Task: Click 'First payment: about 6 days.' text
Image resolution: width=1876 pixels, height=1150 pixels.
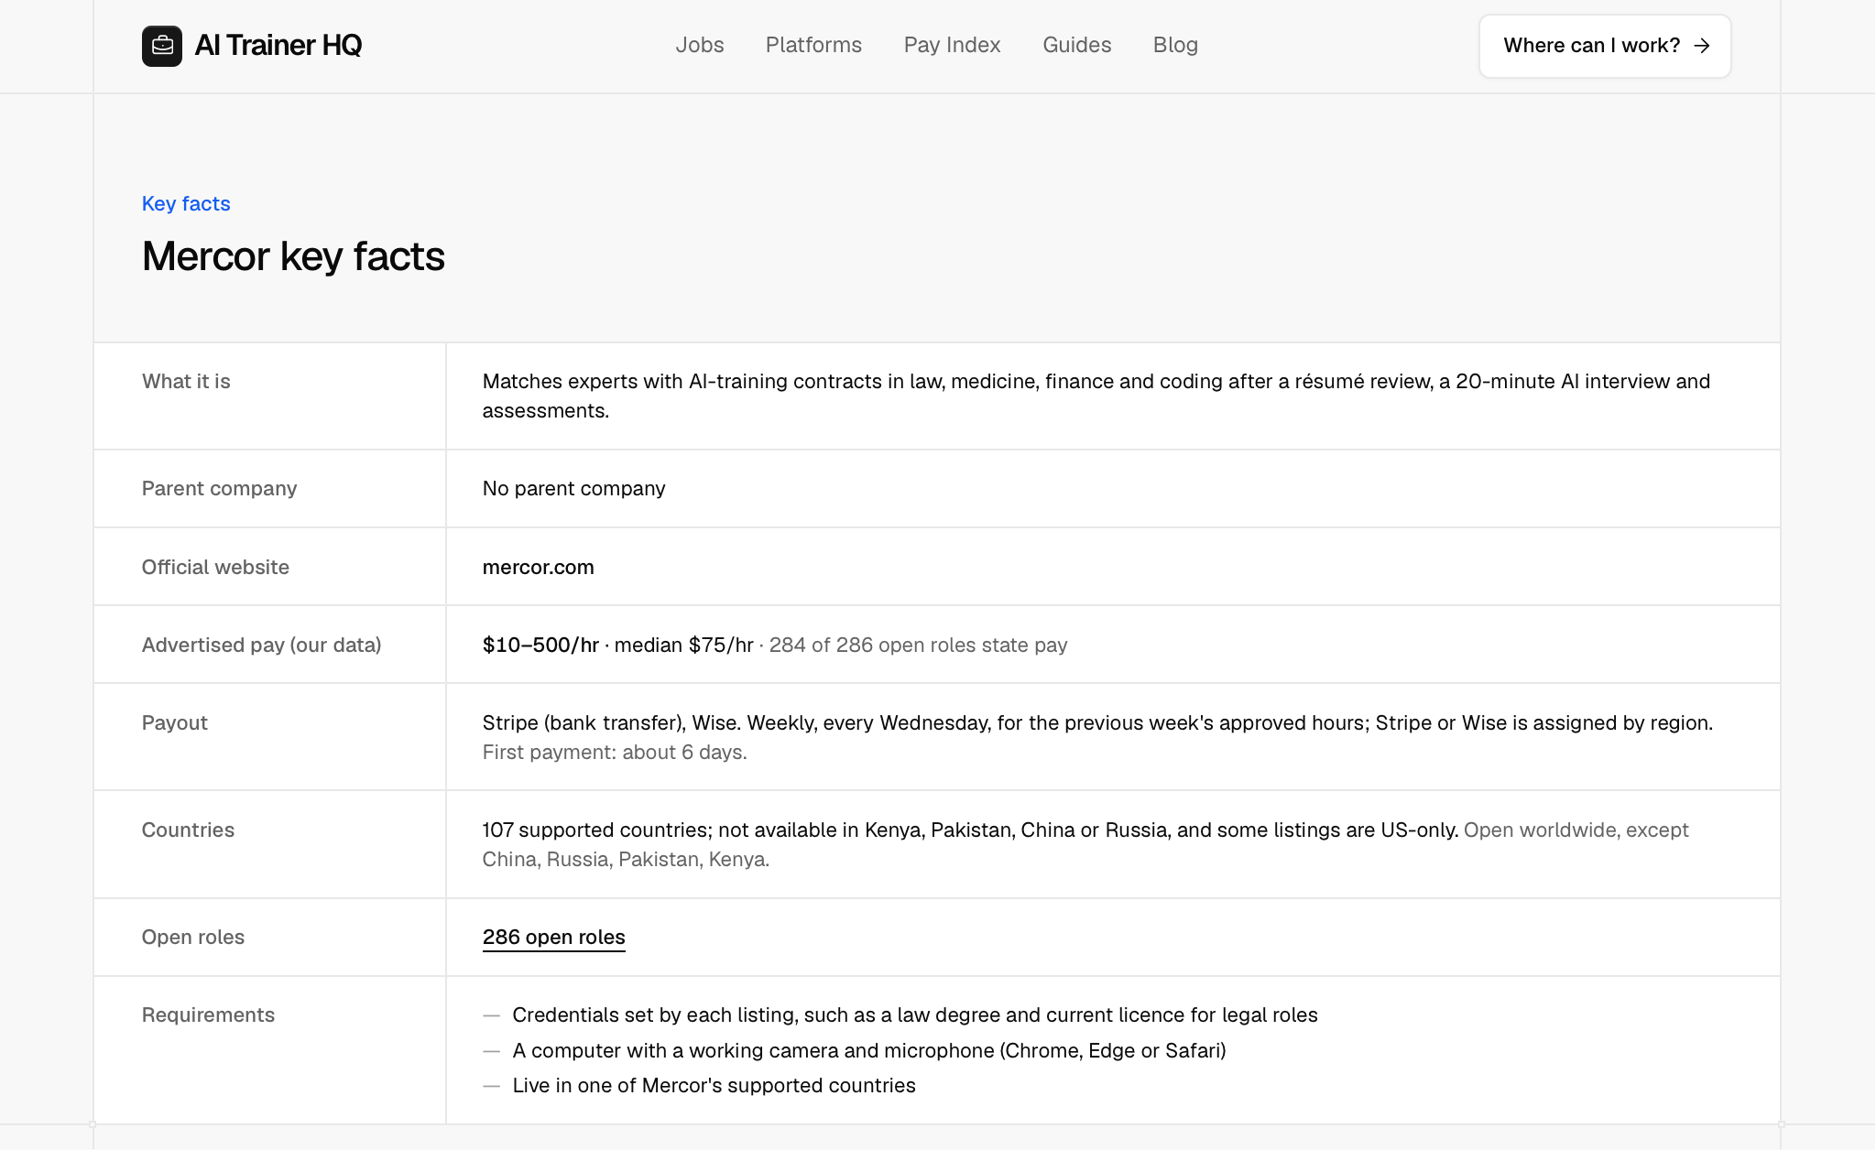Action: 615,752
